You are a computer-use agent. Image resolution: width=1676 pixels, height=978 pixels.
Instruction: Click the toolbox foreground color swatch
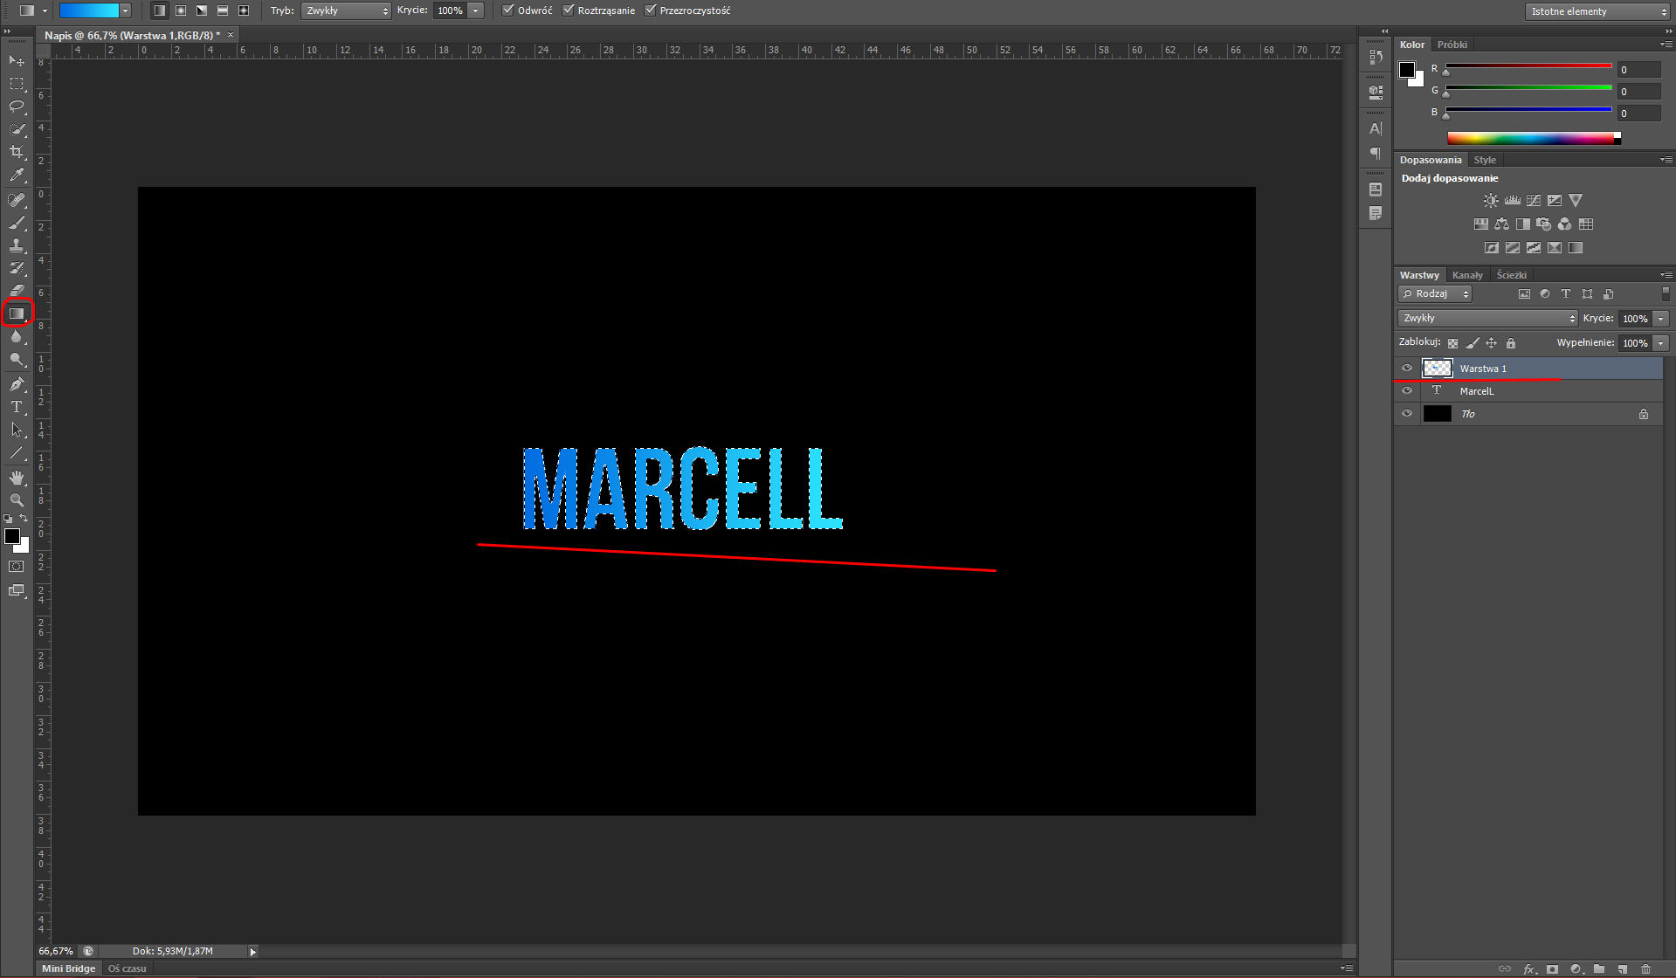tap(12, 536)
